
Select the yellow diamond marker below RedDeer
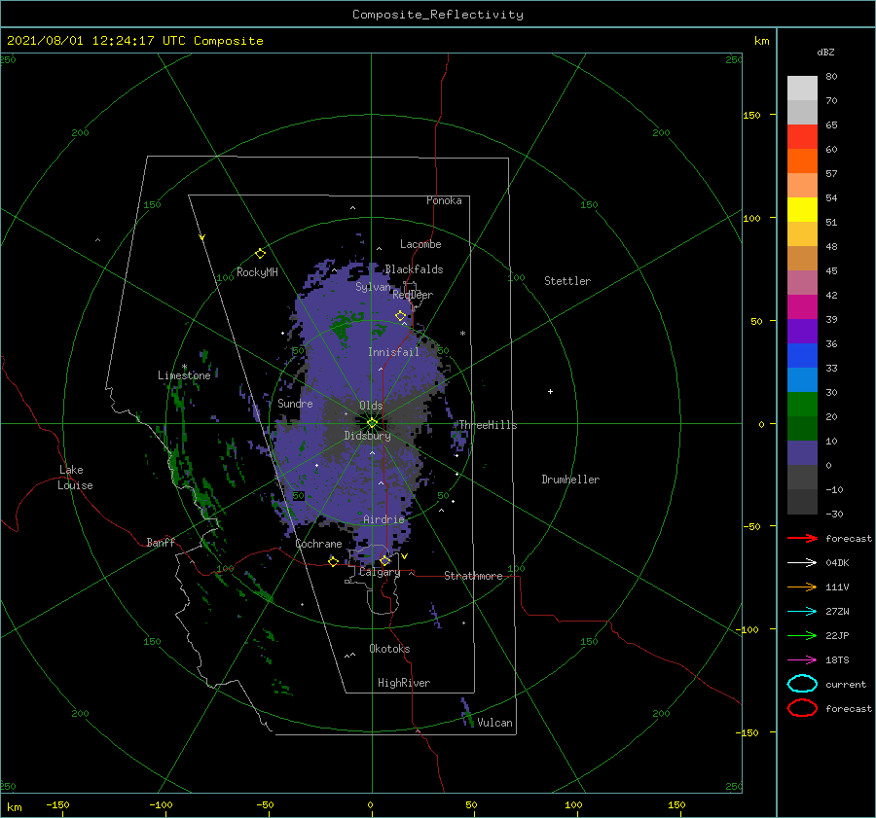401,316
